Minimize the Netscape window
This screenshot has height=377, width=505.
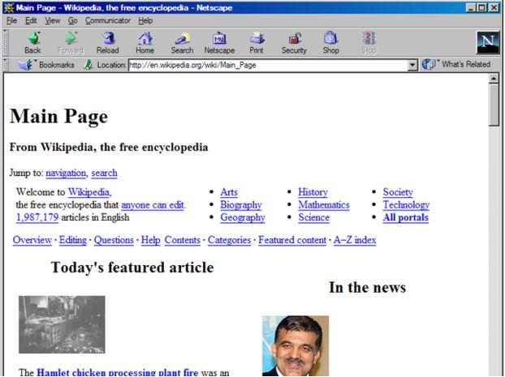471,8
